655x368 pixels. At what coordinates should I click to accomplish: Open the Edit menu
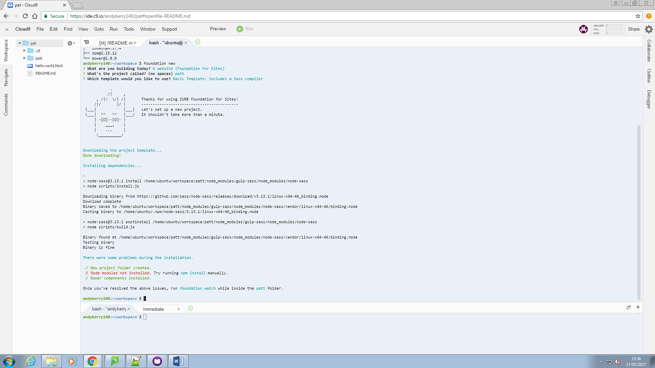coord(54,29)
